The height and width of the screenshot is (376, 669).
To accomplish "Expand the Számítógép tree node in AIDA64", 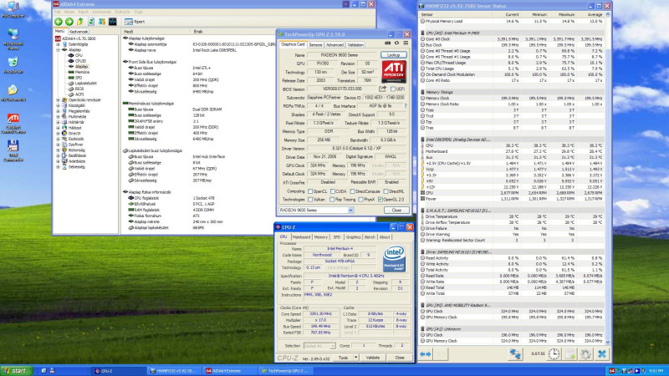I will [x=59, y=44].
